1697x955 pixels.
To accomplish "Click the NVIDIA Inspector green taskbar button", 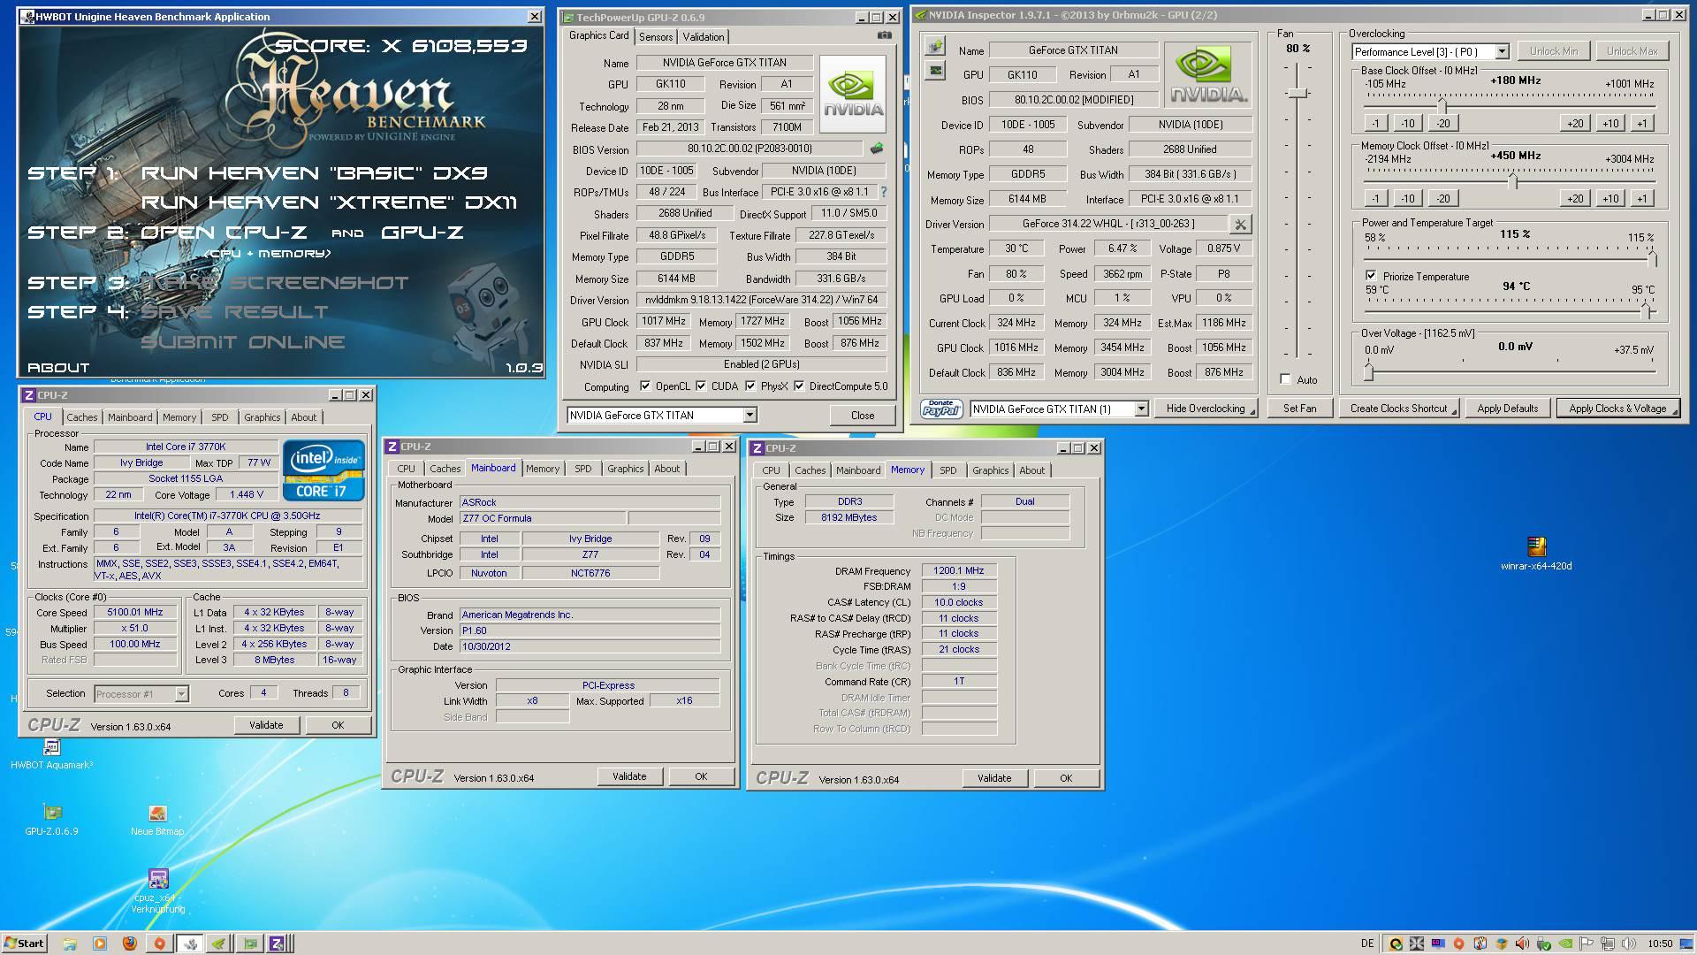I will click(218, 944).
